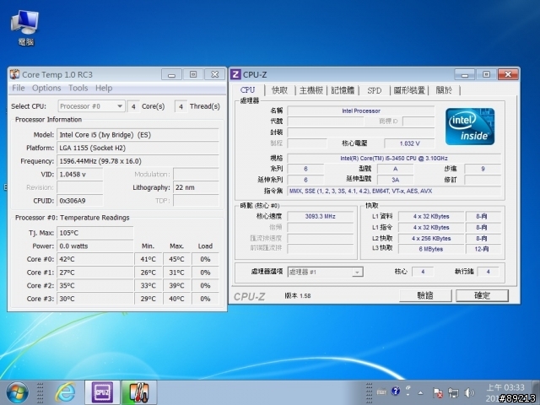Click Core #1 temperature 27°C

[x=95, y=273]
